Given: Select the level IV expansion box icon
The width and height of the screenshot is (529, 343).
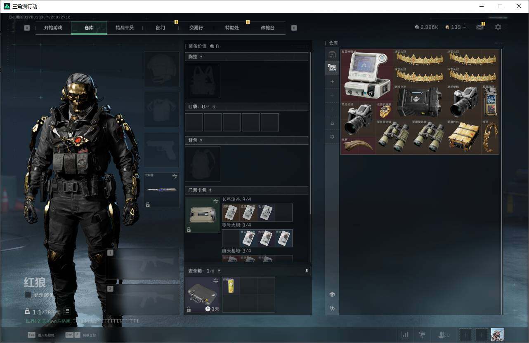Looking at the screenshot, I should click(x=332, y=68).
